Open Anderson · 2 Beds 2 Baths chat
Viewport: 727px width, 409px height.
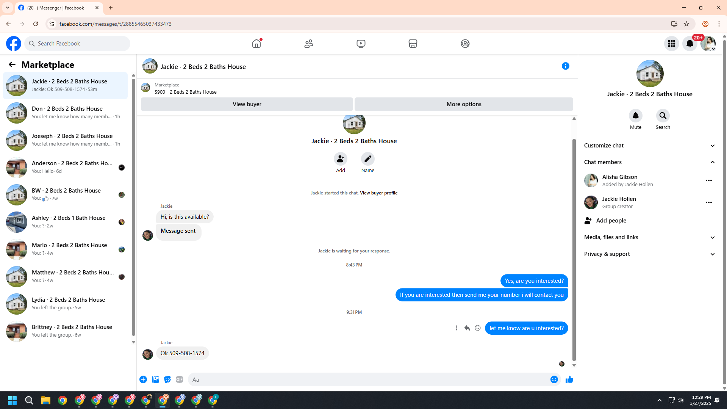point(66,168)
